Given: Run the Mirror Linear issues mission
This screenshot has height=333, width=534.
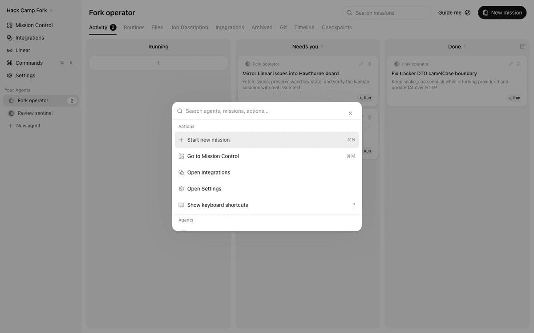Looking at the screenshot, I should [x=365, y=98].
